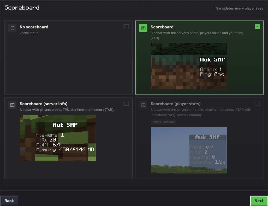Go back with the Back button
The height and width of the screenshot is (206, 268).
pyautogui.click(x=9, y=201)
